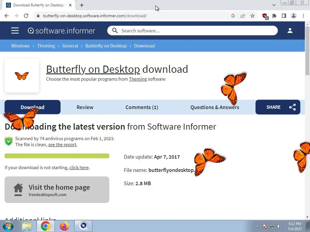Switch to the Review tab
This screenshot has height=232, width=310.
(85, 107)
